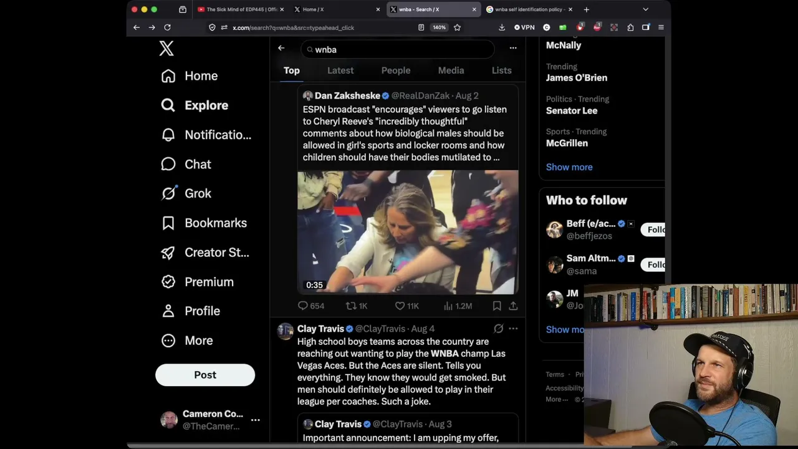Switch to the Media tab
Screen dimensions: 798x449
(451, 70)
